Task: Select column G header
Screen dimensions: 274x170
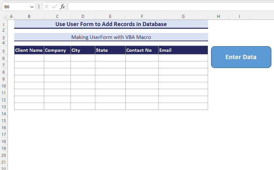Action: 183,17
